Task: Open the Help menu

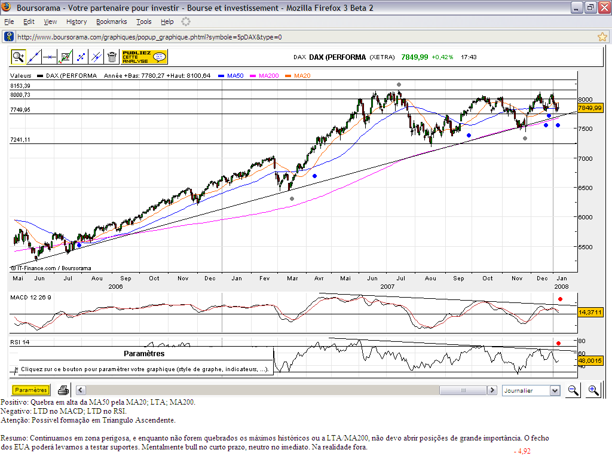Action: click(x=167, y=22)
